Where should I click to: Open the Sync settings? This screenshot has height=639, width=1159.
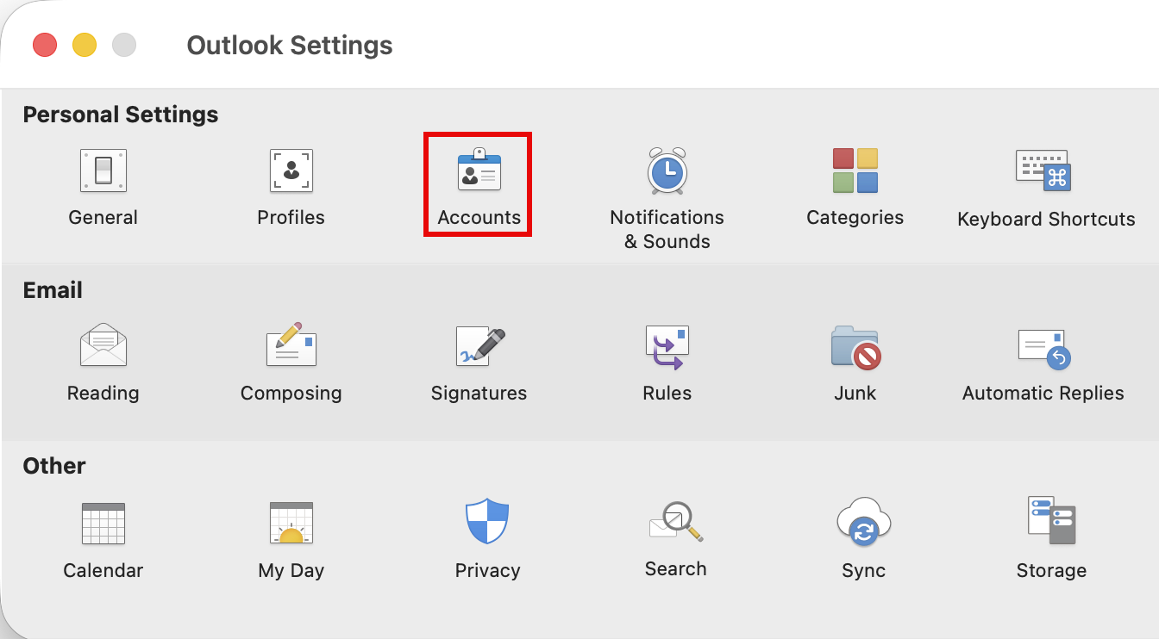click(x=863, y=536)
